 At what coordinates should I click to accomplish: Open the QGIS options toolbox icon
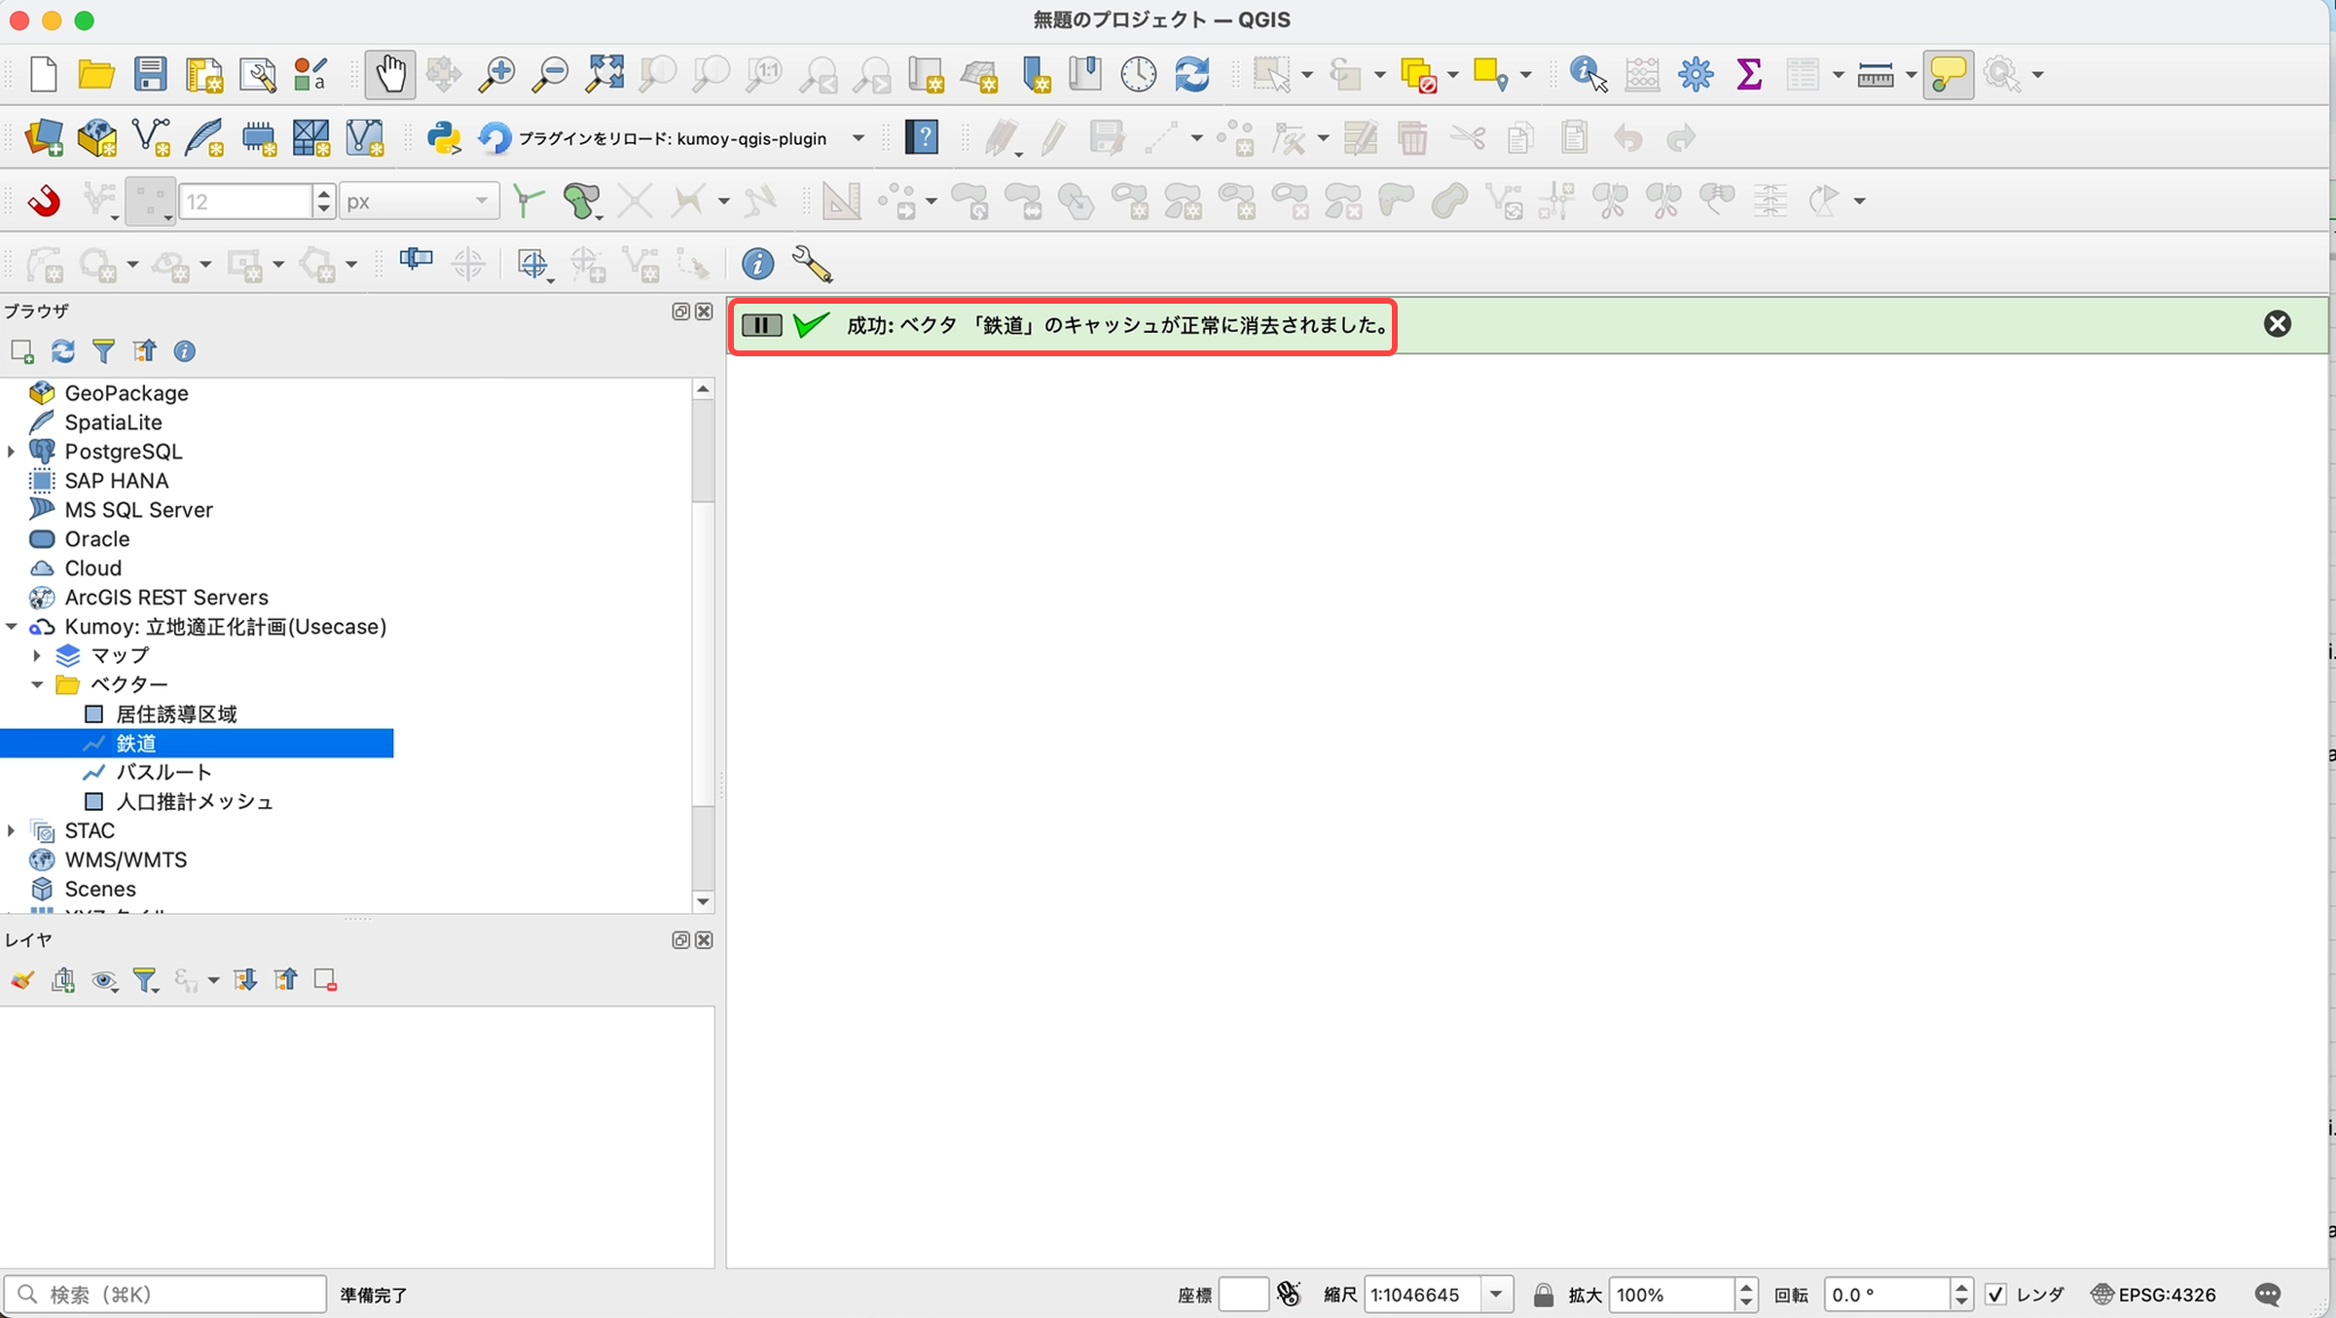(1695, 73)
